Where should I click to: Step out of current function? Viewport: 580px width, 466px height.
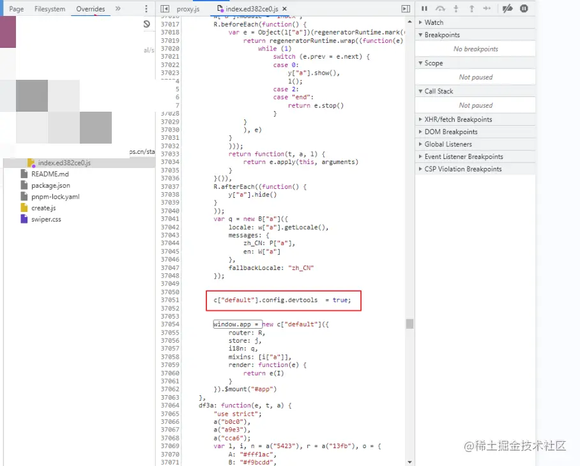[x=471, y=8]
